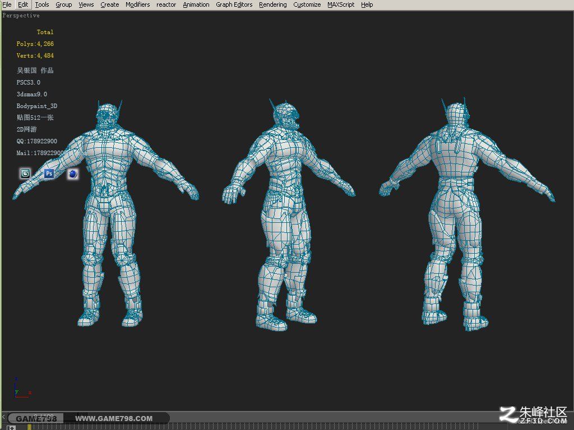Image resolution: width=574 pixels, height=430 pixels.
Task: Open the mini curve editor toggle icon
Action: click(x=11, y=427)
